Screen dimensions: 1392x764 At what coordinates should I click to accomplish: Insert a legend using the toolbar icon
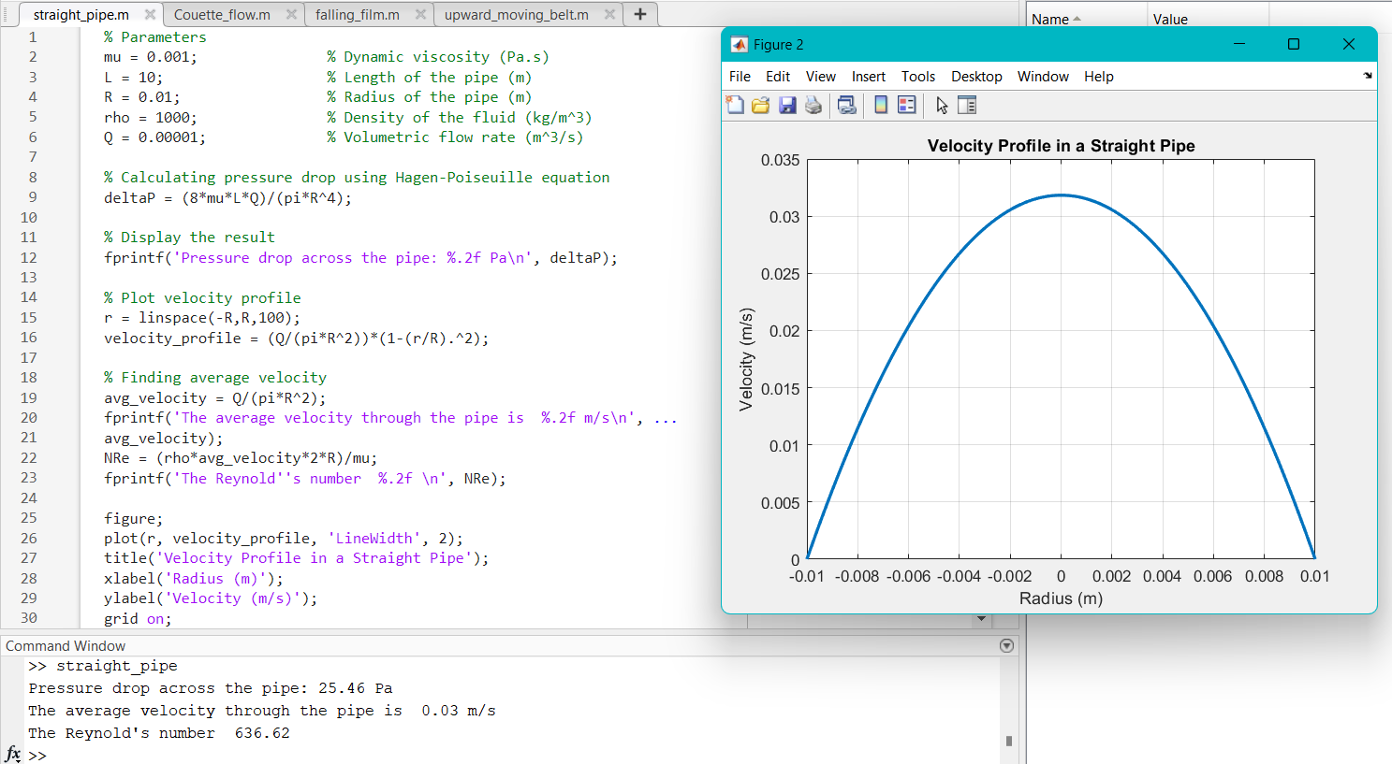[x=907, y=105]
